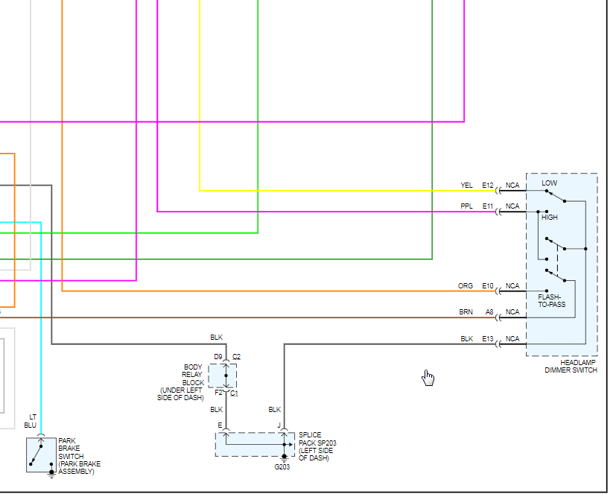Click the C1 connector label

(234, 393)
